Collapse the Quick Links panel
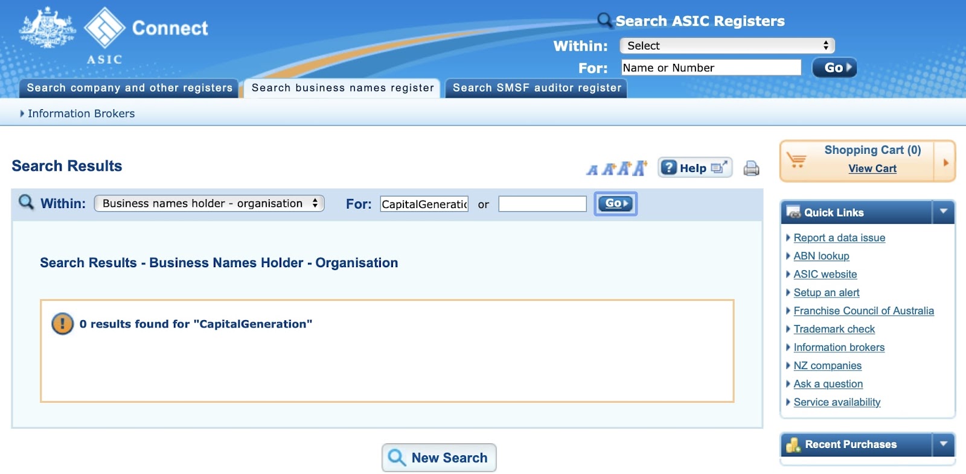 (x=943, y=212)
